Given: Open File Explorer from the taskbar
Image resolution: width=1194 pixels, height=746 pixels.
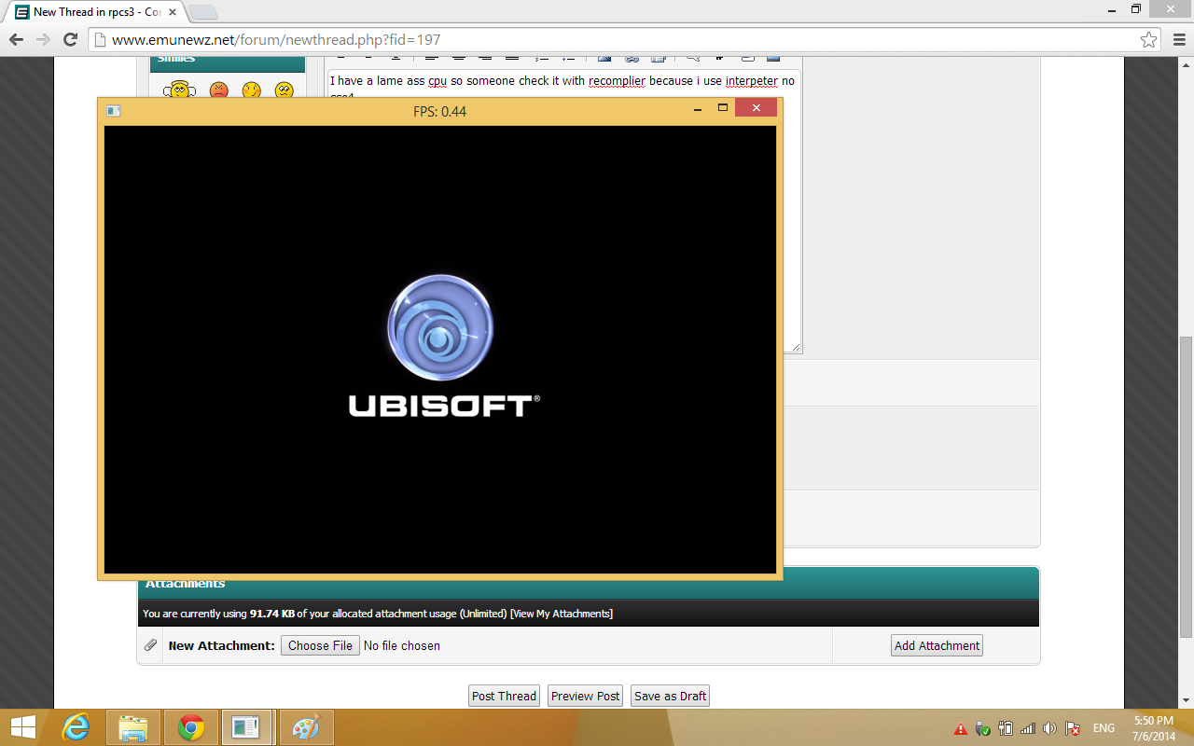Looking at the screenshot, I should tap(133, 727).
